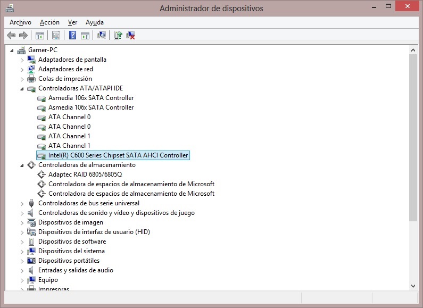Click the USB Controladoras de bus serie icon
This screenshot has height=308, width=423.
31,203
